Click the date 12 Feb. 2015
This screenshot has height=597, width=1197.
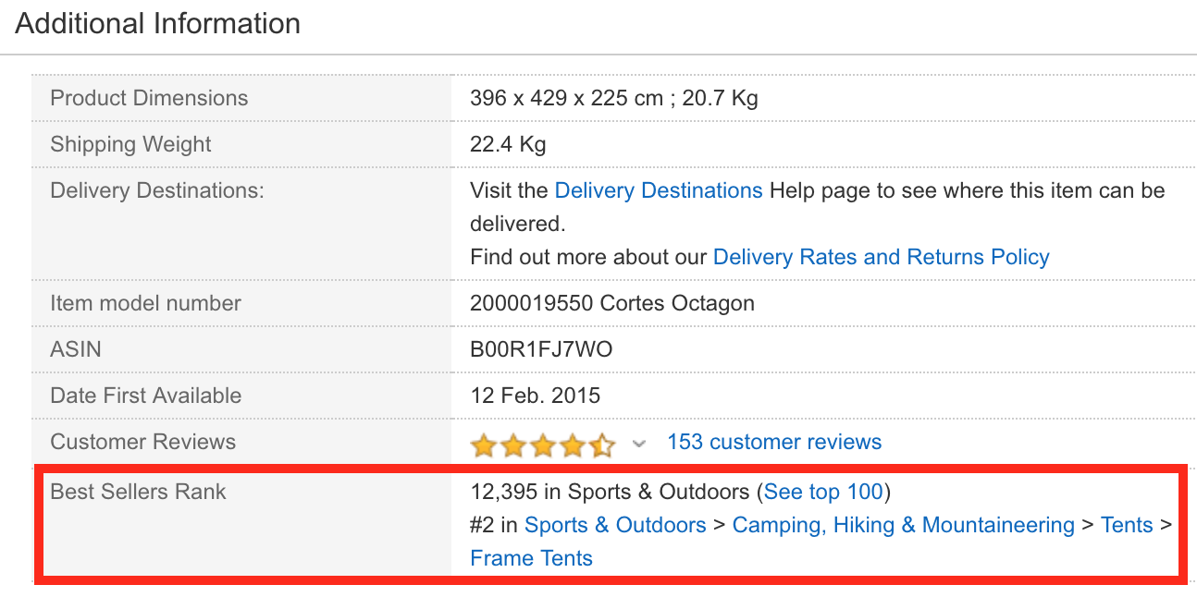(x=535, y=396)
